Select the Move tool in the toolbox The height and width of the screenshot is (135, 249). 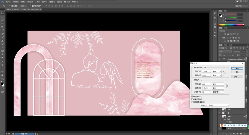(x=2, y=13)
